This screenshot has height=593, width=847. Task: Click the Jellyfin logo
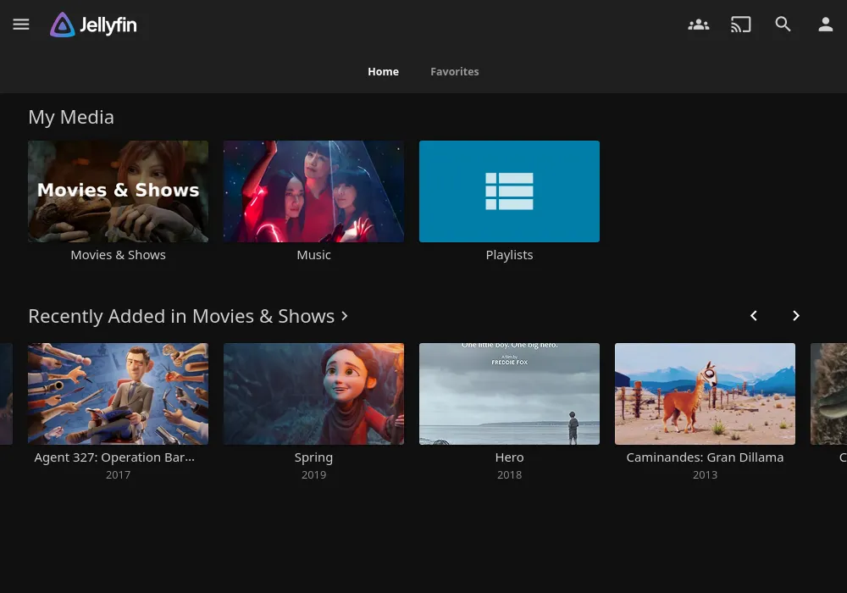(93, 25)
